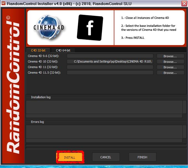The width and height of the screenshot is (188, 168).
Task: Click the 'Installation log' heading
Action: (x=41, y=97)
